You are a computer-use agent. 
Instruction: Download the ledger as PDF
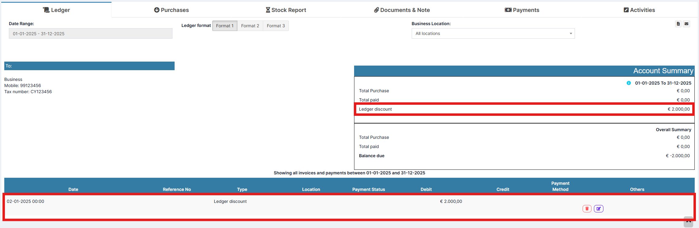pos(678,24)
